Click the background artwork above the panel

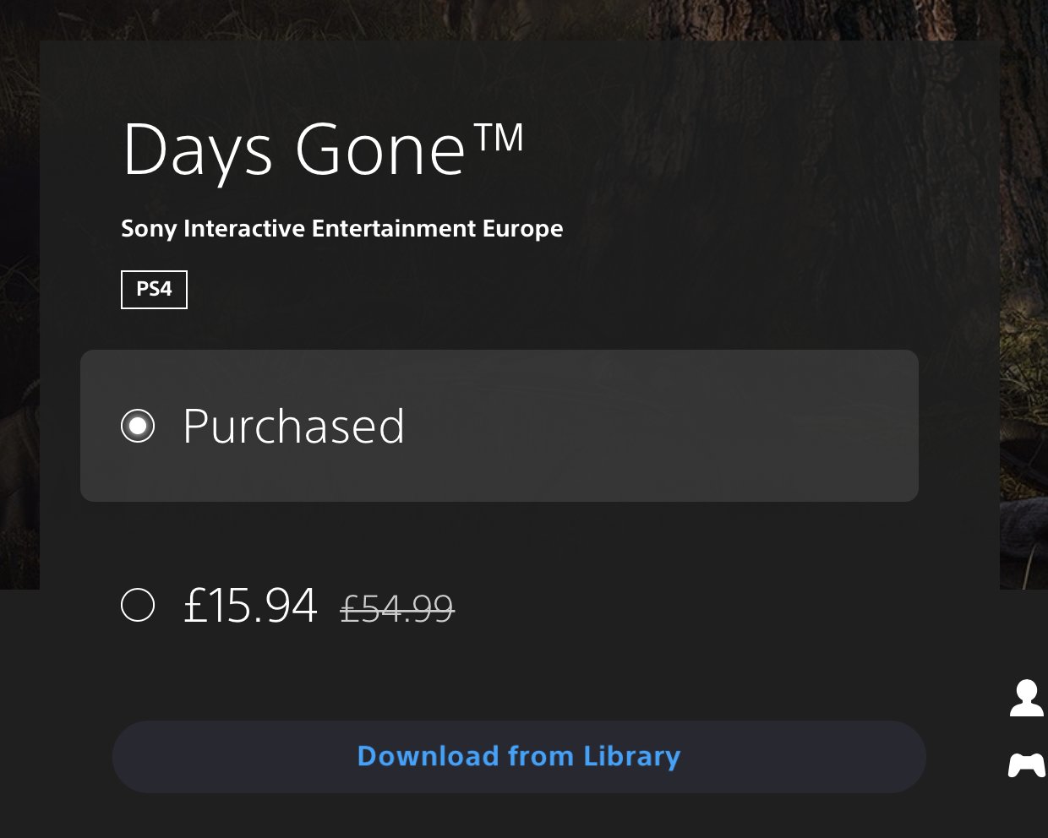pyautogui.click(x=507, y=19)
